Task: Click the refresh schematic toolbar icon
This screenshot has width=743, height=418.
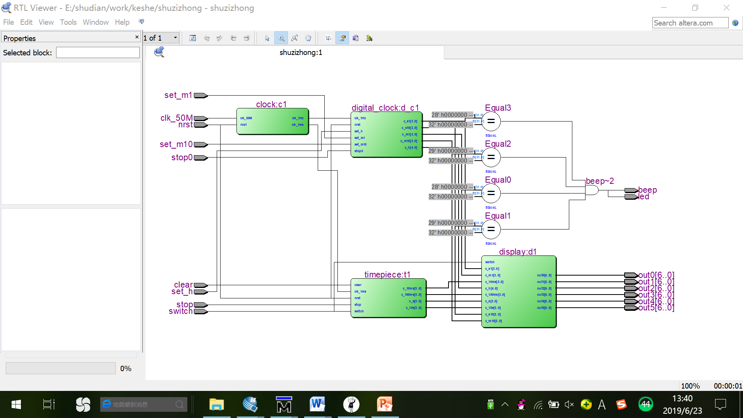Action: [x=193, y=38]
